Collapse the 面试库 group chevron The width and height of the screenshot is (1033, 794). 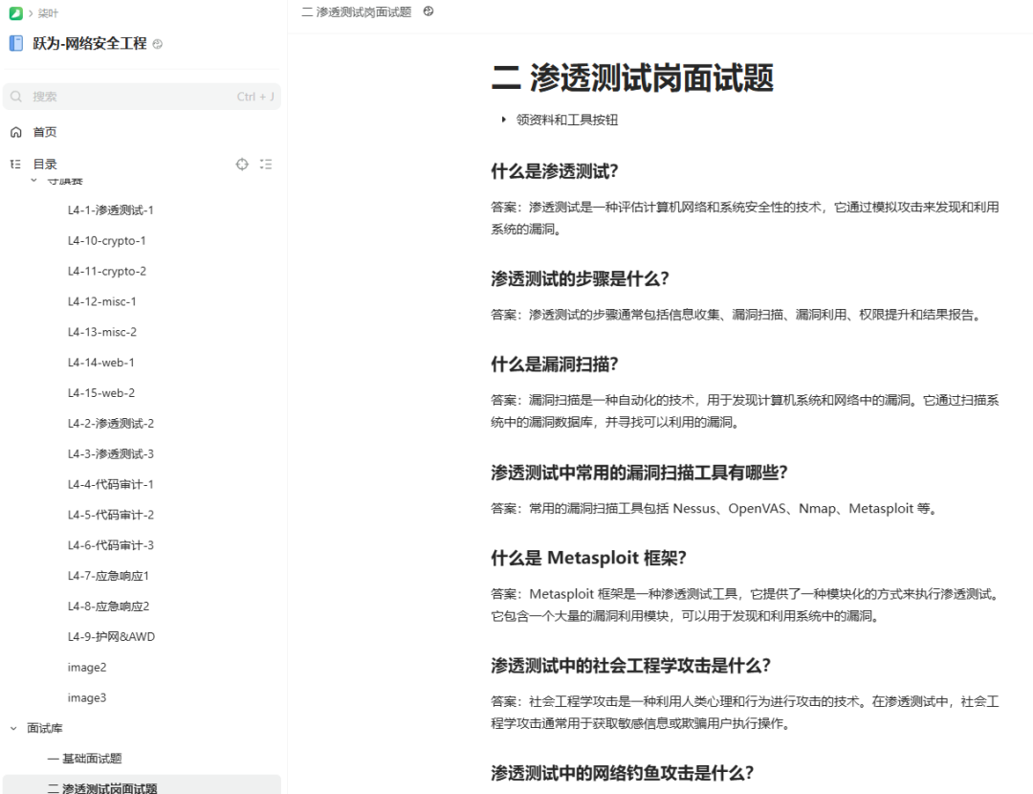click(13, 728)
